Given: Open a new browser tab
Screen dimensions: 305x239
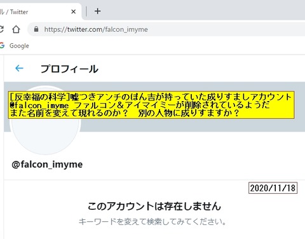Looking at the screenshot, I should [98, 11].
